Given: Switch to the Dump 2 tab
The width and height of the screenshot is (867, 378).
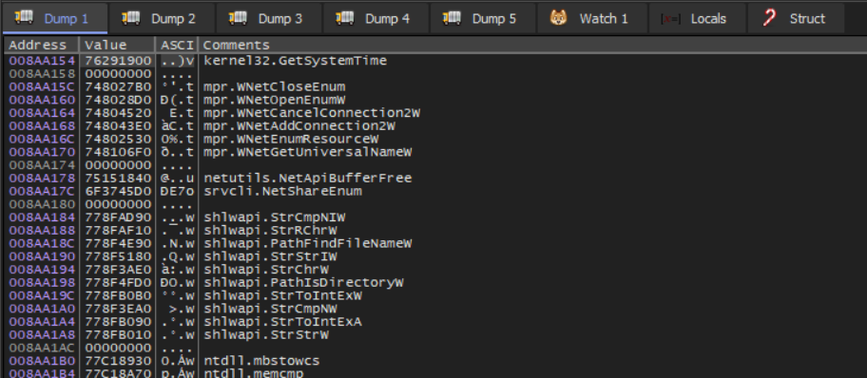Looking at the screenshot, I should (x=161, y=18).
